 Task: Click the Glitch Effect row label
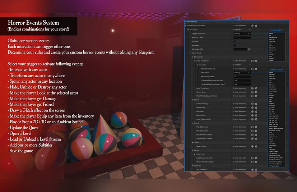[x=201, y=115]
